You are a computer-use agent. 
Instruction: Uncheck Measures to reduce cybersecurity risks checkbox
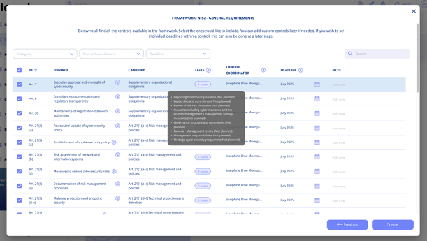click(x=19, y=172)
